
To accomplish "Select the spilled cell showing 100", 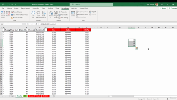I will pos(132,40).
